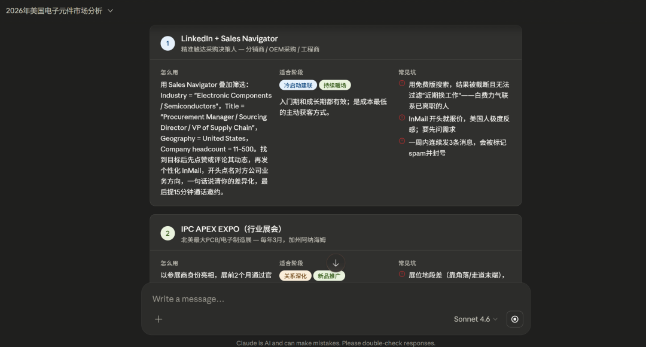Click the Claude is AI disclaimer text

336,343
